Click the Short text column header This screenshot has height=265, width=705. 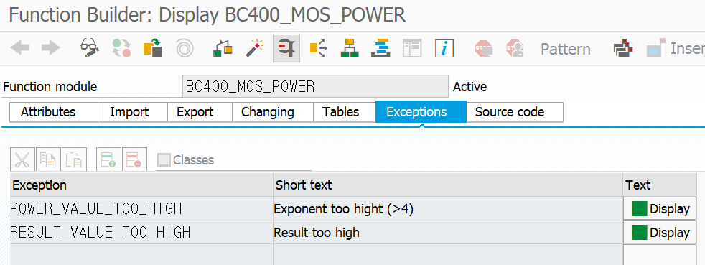[448, 185]
